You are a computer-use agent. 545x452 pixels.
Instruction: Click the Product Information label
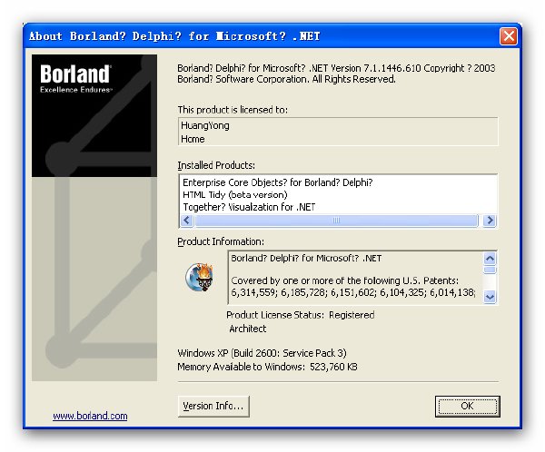tap(221, 241)
